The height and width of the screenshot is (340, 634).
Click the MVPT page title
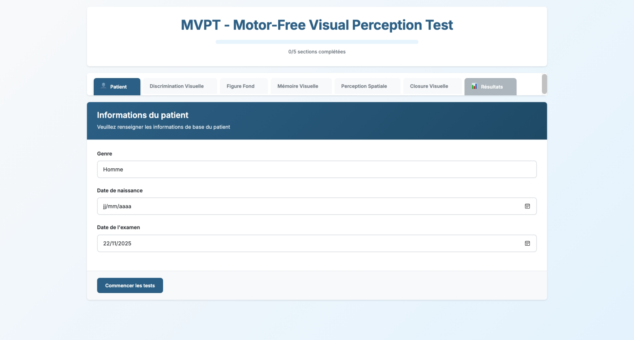tap(317, 25)
